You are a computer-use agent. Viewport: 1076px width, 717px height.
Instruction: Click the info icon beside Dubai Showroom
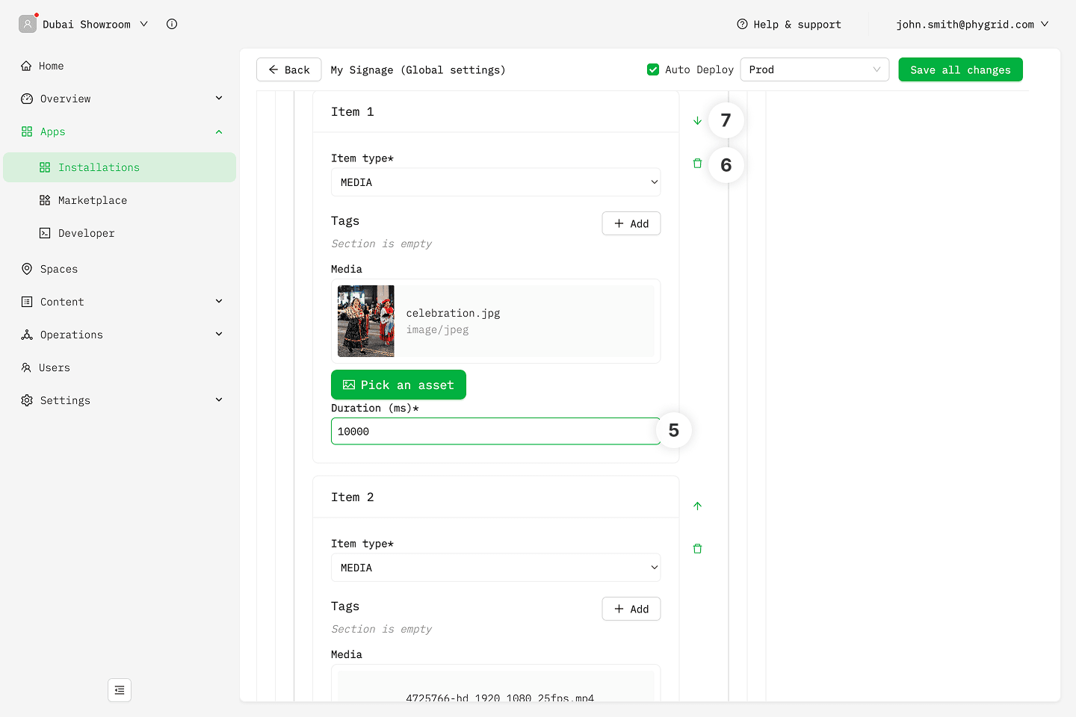pyautogui.click(x=172, y=24)
